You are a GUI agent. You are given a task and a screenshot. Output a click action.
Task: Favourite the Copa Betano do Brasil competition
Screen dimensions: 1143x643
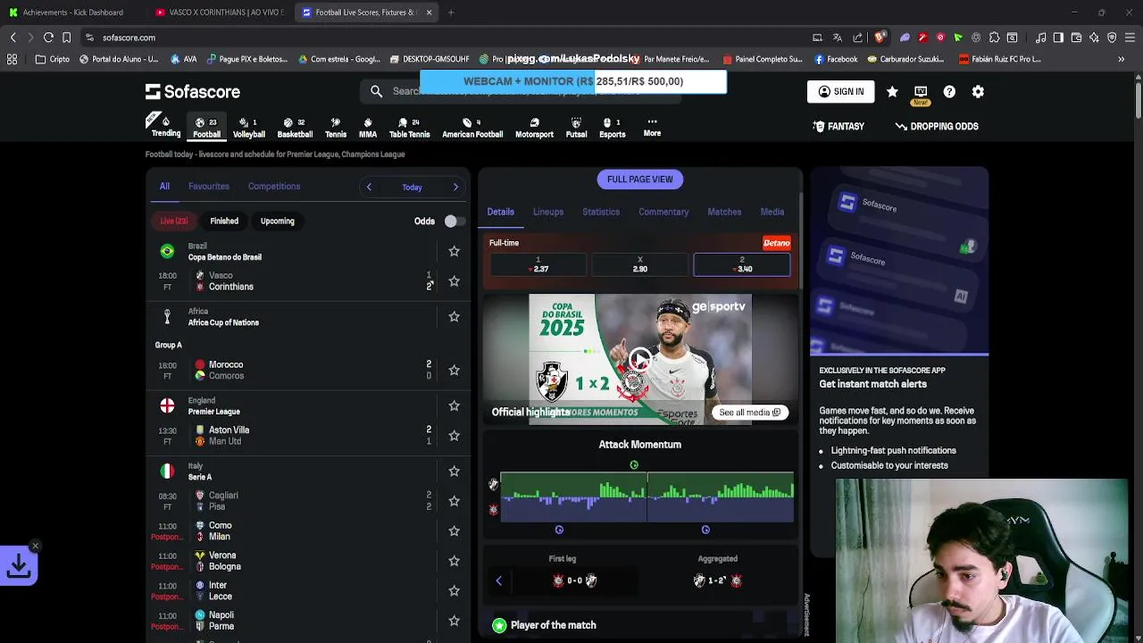point(454,252)
